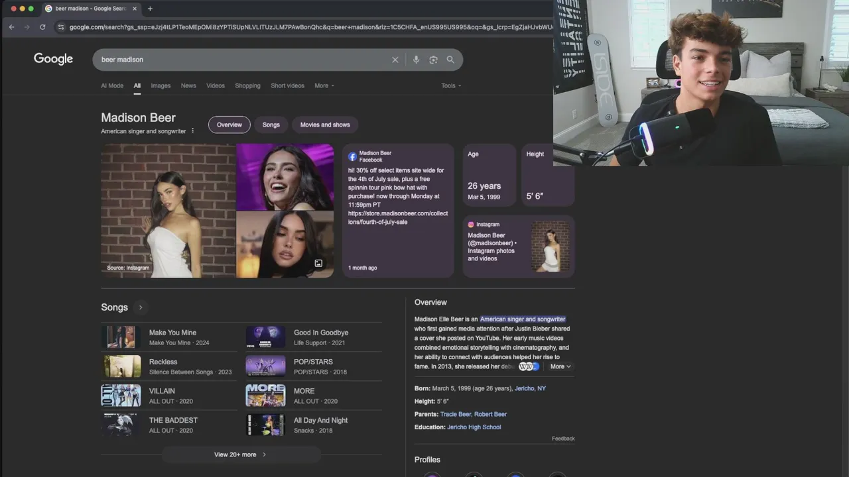Viewport: 849px width, 477px height.
Task: Select the Shopping search tab
Action: (x=247, y=85)
